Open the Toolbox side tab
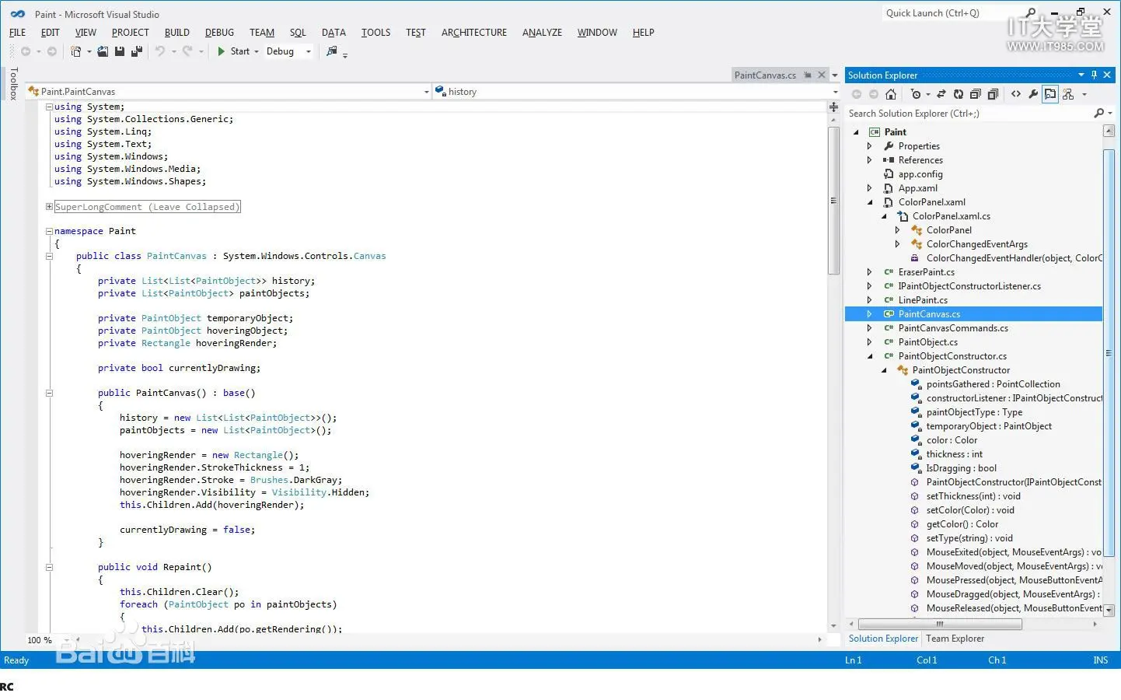The width and height of the screenshot is (1121, 700). point(13,83)
